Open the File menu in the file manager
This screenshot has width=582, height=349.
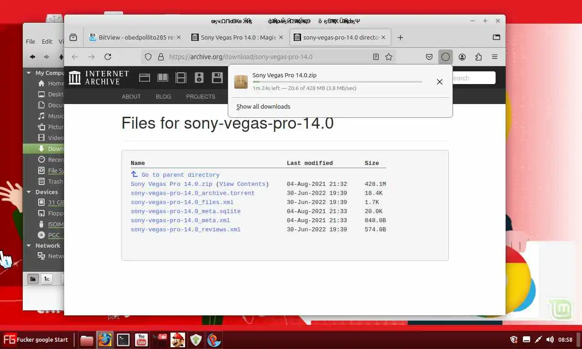pos(30,41)
